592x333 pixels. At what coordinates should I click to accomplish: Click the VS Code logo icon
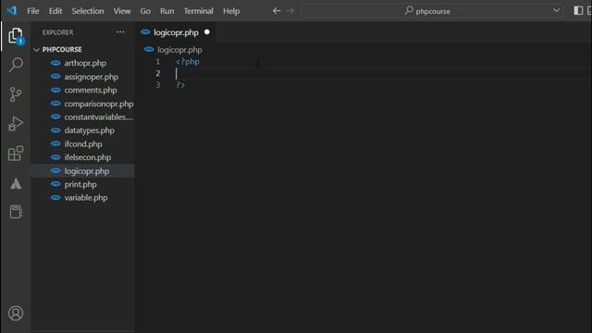click(x=12, y=10)
